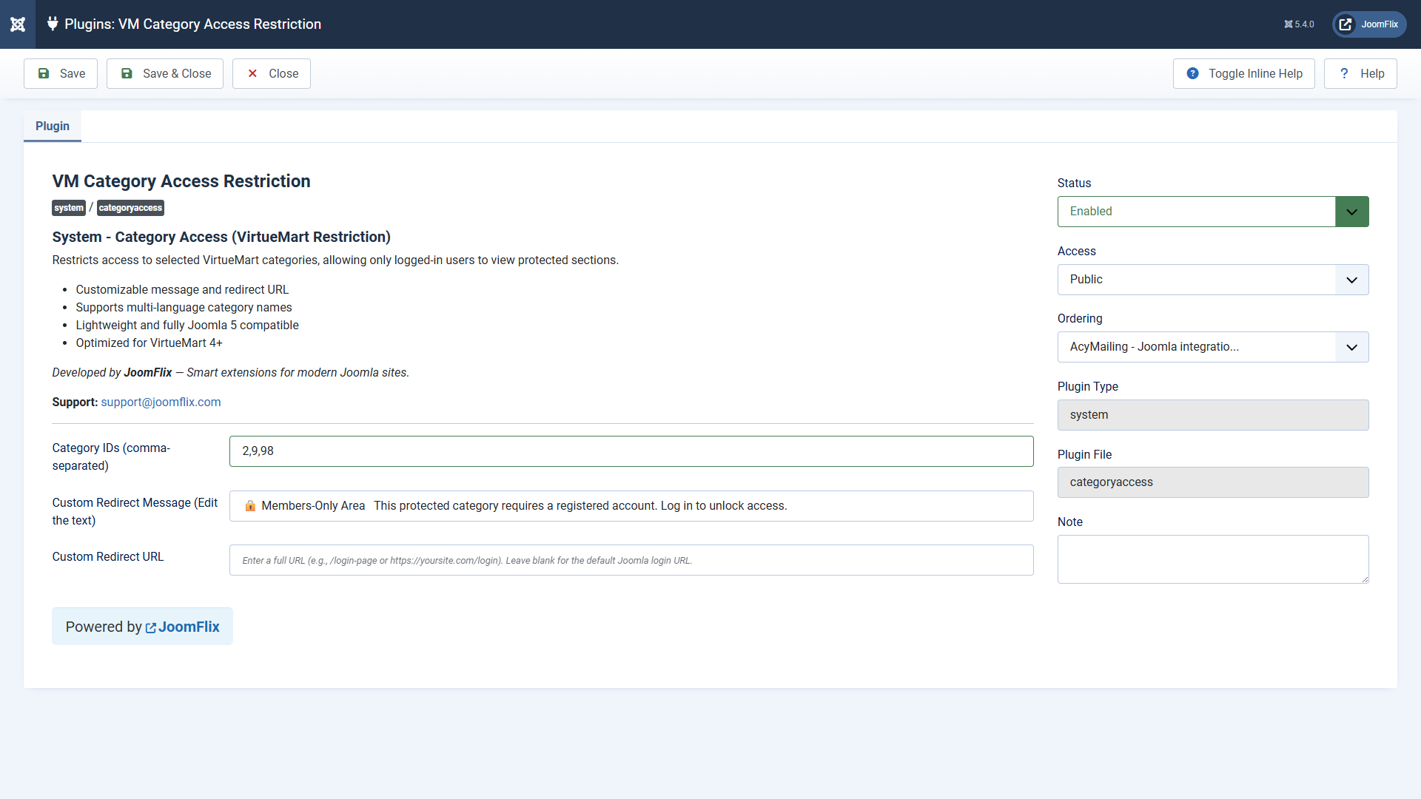Click the Joomla 5.4.0 version indicator

1299,24
